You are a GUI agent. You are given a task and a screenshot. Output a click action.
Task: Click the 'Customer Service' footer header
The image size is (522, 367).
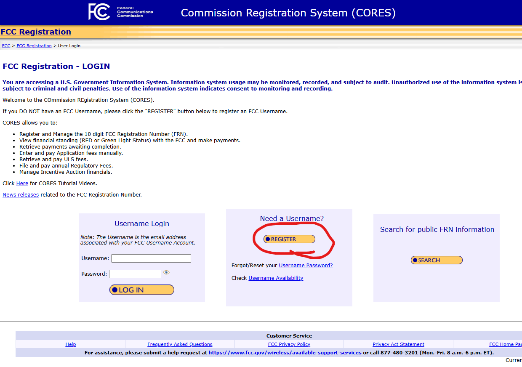pos(289,336)
